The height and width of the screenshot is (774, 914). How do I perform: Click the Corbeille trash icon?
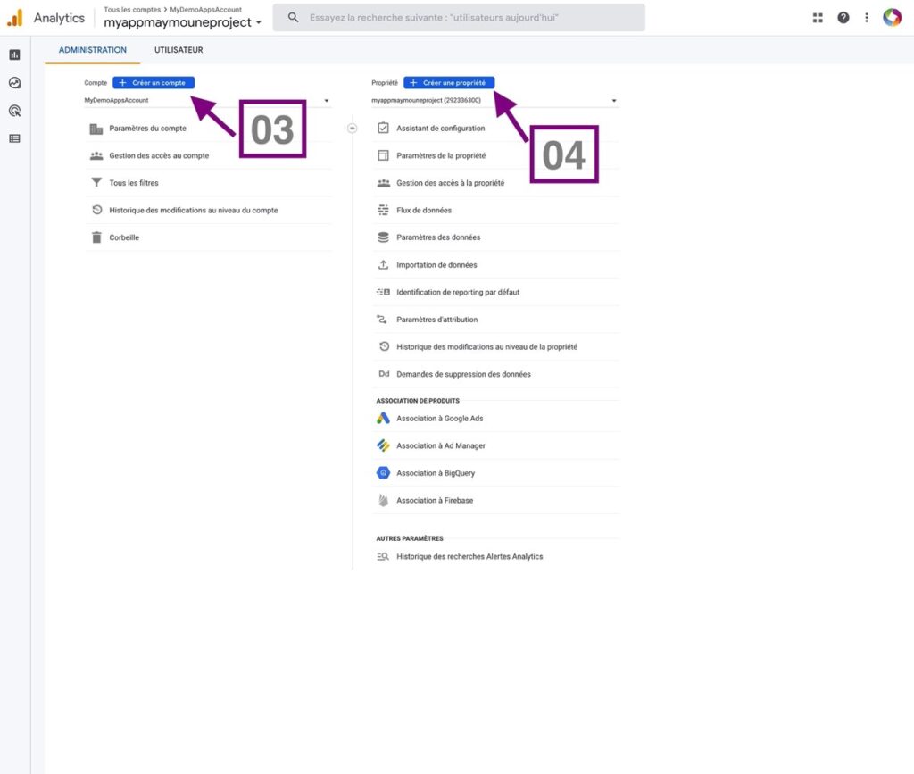[x=96, y=237]
